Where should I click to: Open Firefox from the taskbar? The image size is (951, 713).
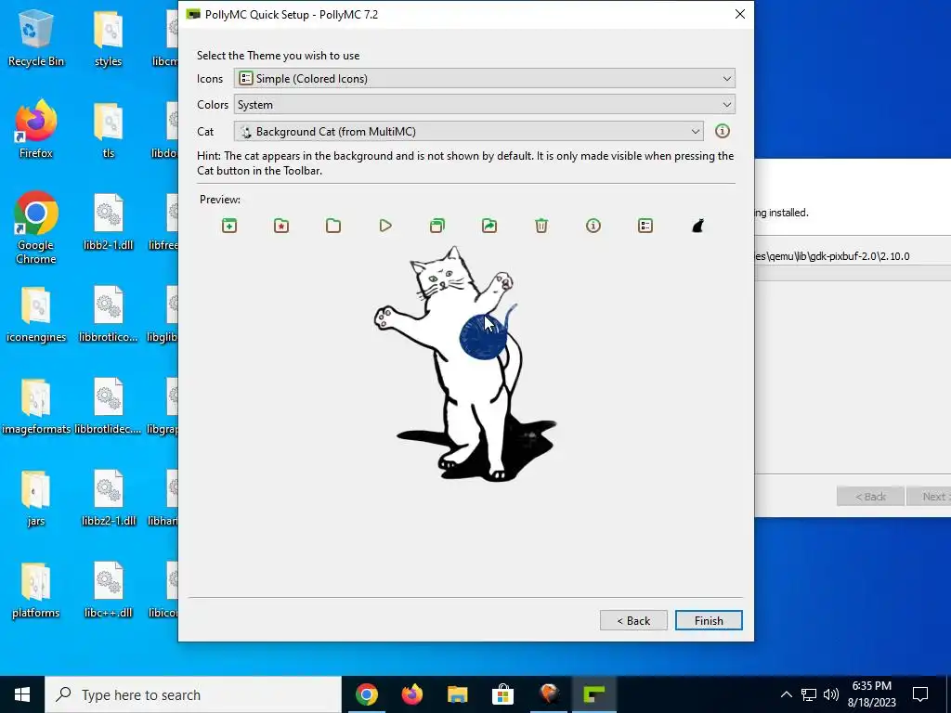tap(412, 694)
